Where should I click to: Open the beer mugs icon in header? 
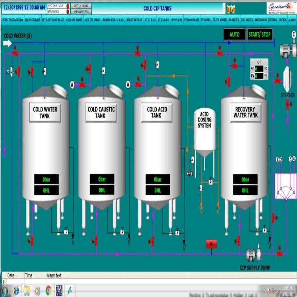(x=231, y=8)
